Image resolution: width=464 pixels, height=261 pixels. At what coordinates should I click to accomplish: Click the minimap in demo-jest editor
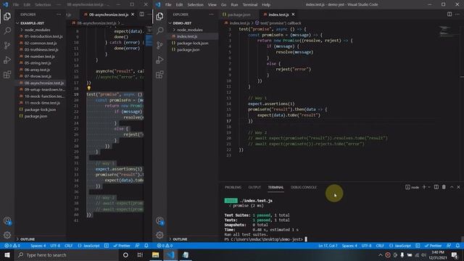pyautogui.click(x=445, y=32)
